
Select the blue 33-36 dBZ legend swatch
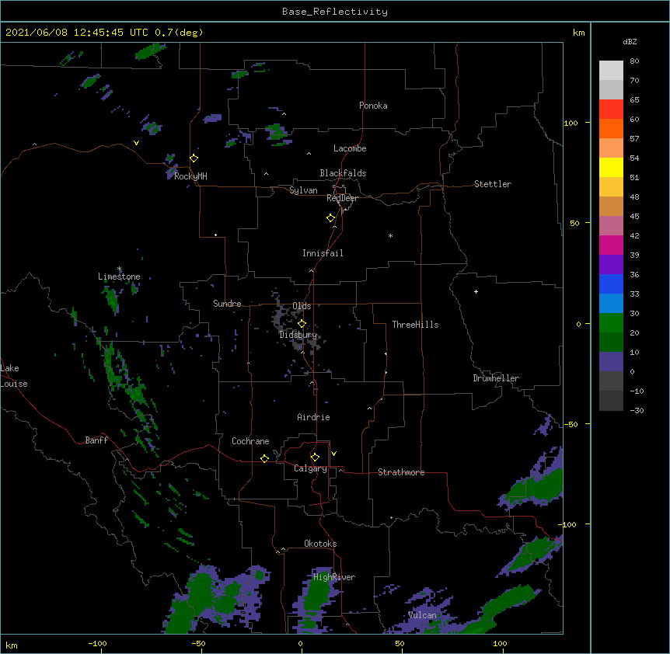click(x=611, y=284)
